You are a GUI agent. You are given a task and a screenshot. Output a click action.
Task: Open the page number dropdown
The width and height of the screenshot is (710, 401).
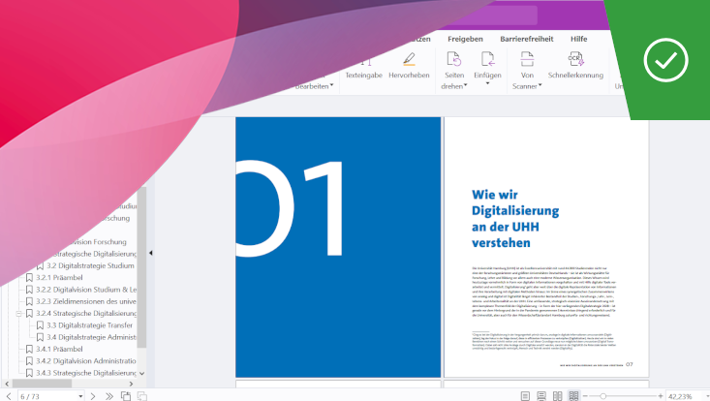(80, 396)
